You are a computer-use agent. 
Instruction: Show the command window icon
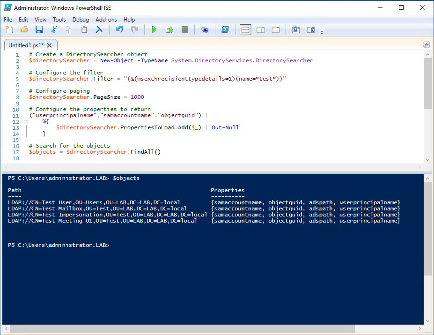296,30
